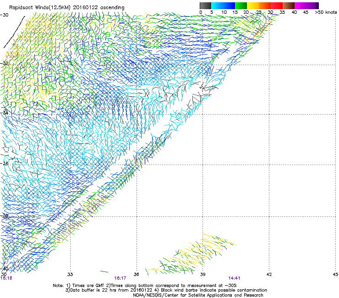Viewport: 339px width, 298px height.
Task: Click the latitude label '-32'
Action: pyautogui.click(x=4, y=63)
